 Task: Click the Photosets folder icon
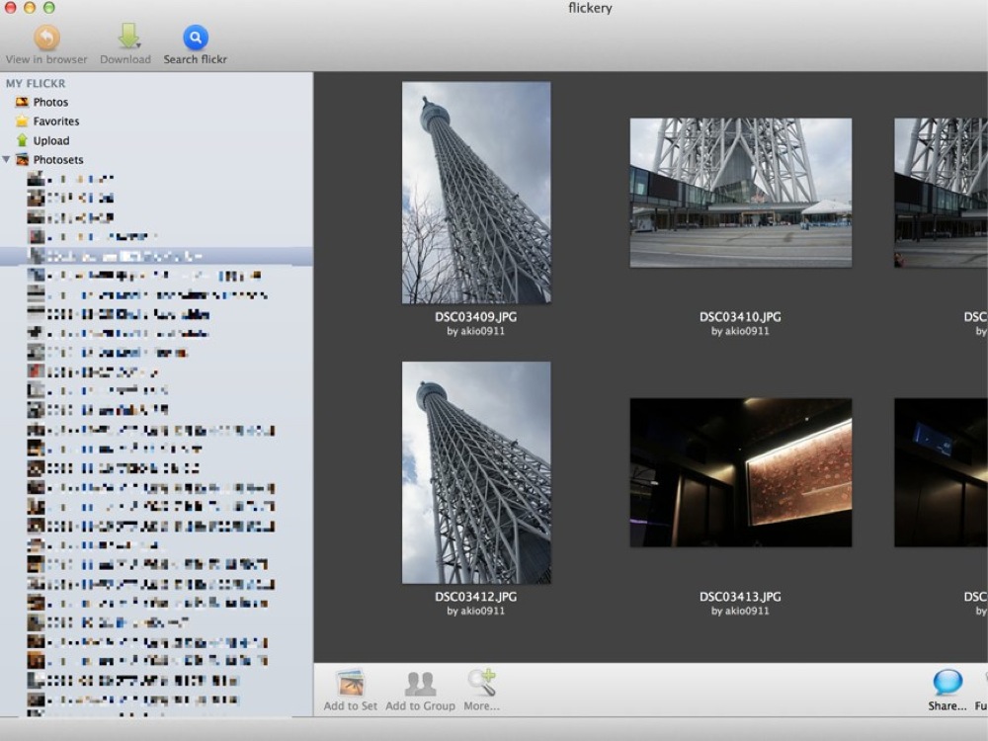click(x=22, y=159)
